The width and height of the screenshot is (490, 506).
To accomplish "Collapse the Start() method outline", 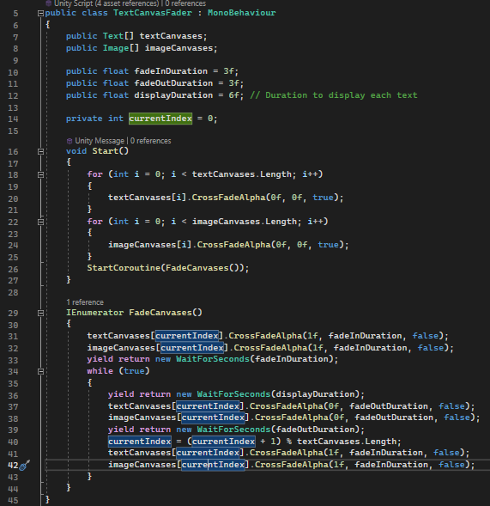I will [40, 151].
